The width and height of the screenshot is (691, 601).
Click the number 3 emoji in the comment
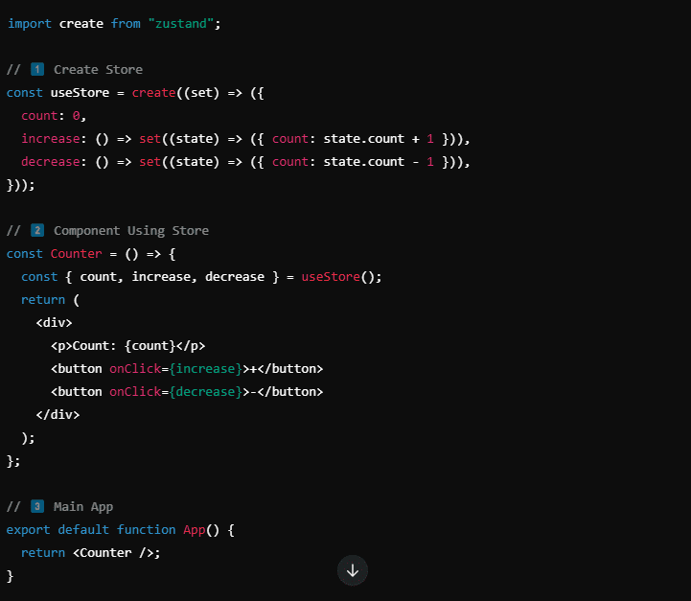click(x=37, y=506)
